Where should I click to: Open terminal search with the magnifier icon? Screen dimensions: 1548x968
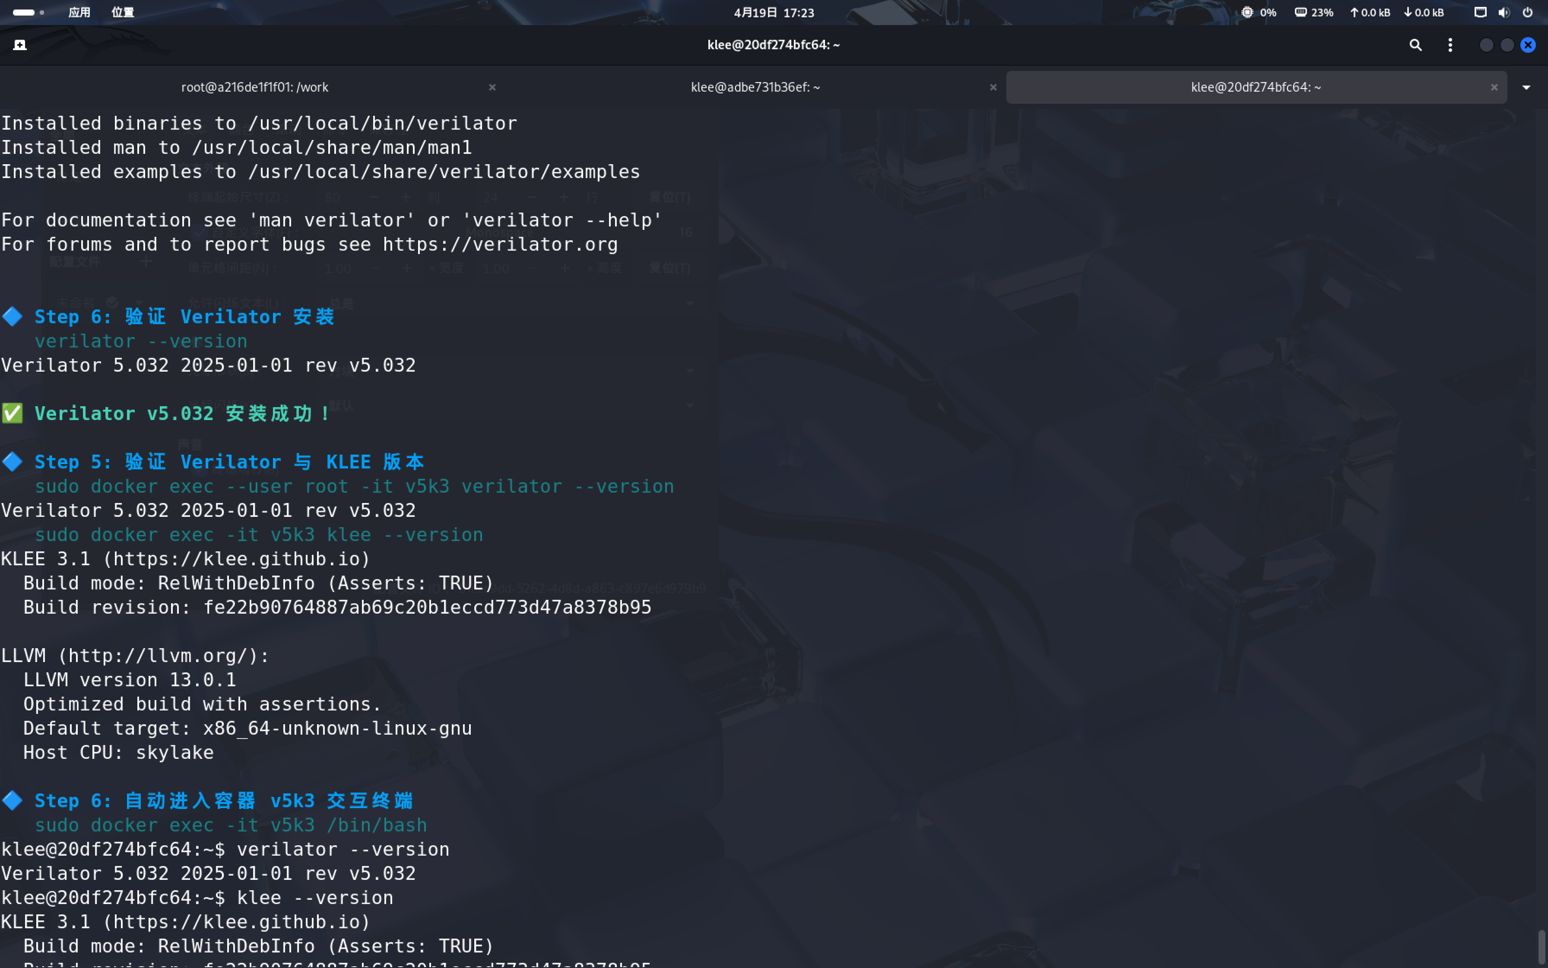click(x=1415, y=45)
